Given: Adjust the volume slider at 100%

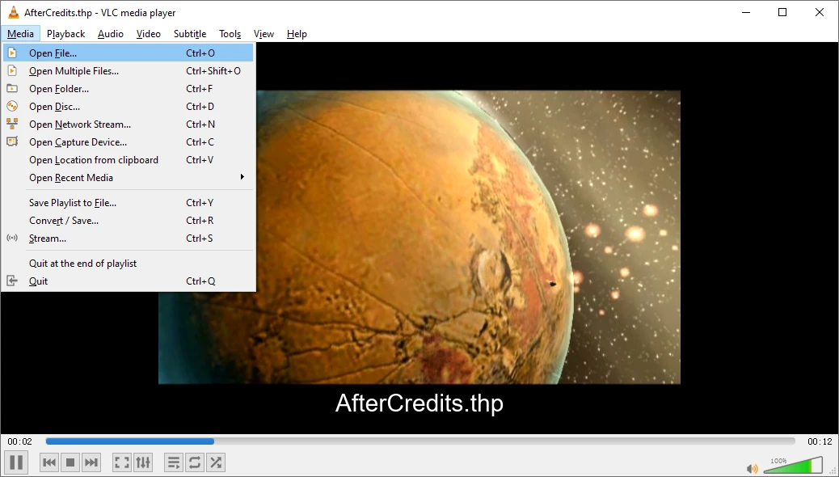Looking at the screenshot, I should pyautogui.click(x=793, y=465).
